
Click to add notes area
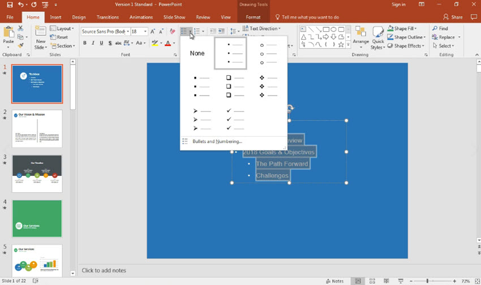pyautogui.click(x=104, y=270)
